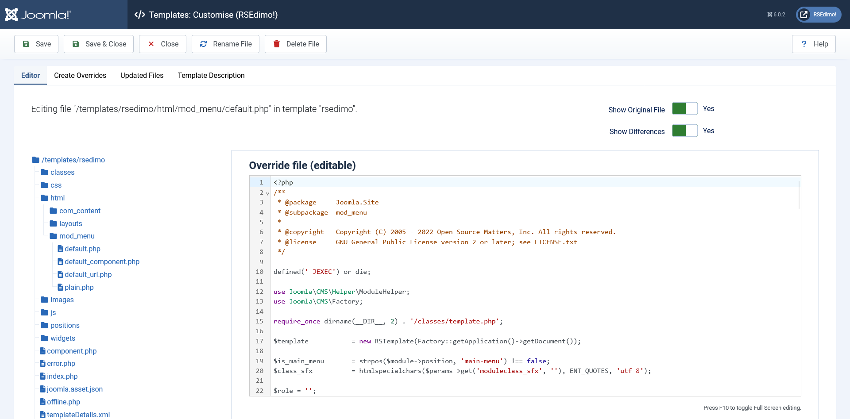Click the RSEdimo! external link icon
This screenshot has height=419, width=850.
804,15
